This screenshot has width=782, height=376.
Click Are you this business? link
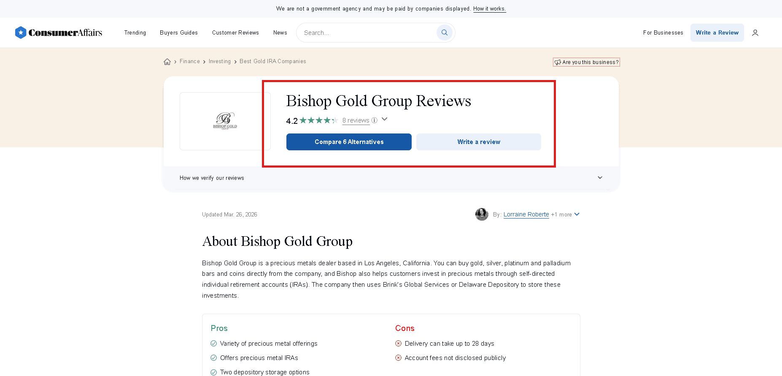click(x=586, y=62)
